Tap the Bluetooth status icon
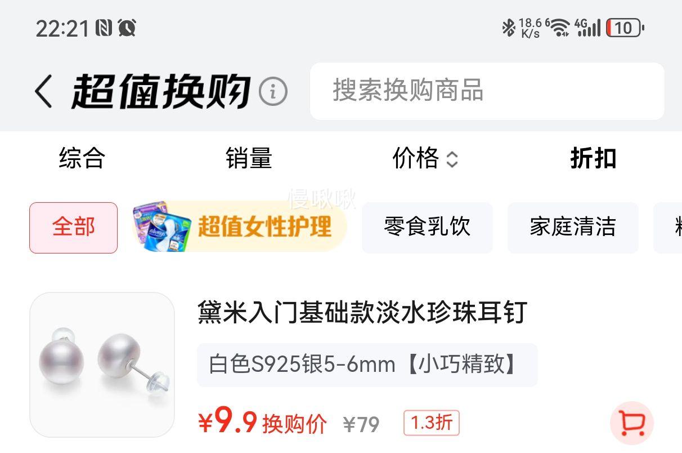Viewport: 682px width, 453px height. point(509,28)
